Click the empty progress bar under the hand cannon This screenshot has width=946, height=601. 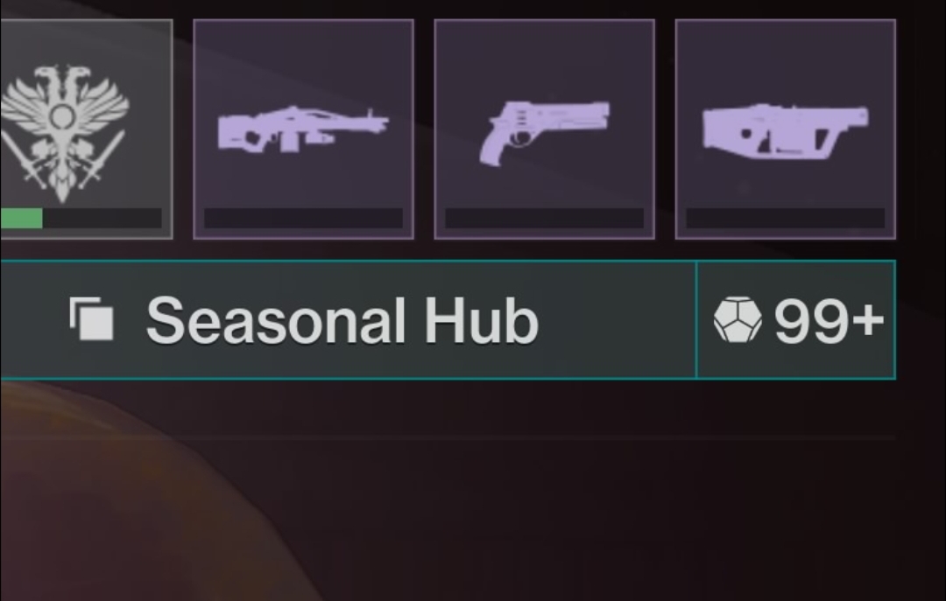click(x=545, y=218)
